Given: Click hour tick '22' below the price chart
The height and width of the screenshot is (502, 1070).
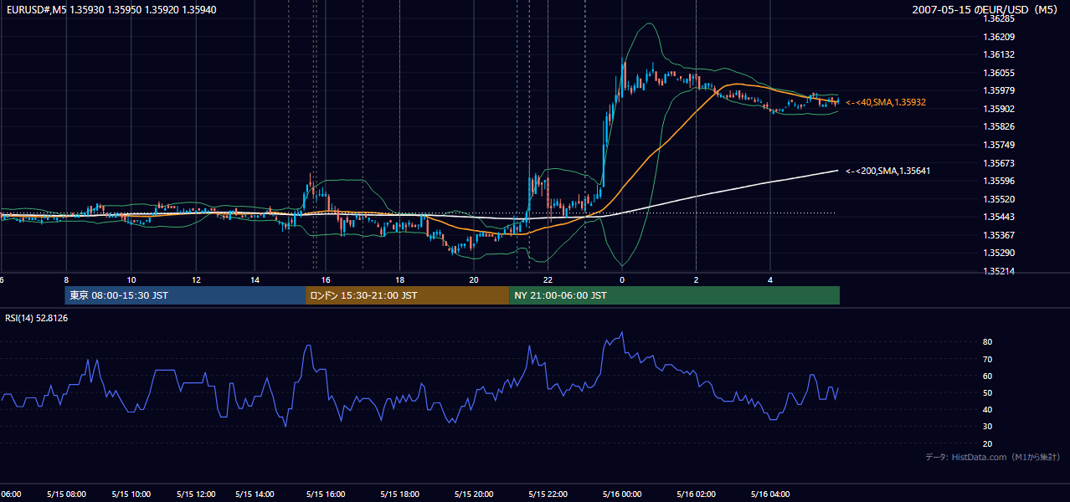Looking at the screenshot, I should (548, 279).
